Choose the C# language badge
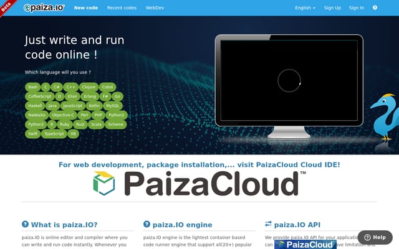The height and width of the screenshot is (249, 399). click(x=57, y=87)
